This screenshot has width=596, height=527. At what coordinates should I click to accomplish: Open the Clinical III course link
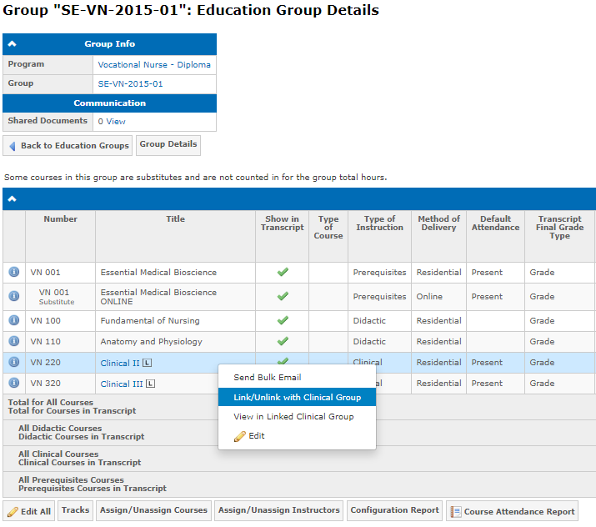[122, 384]
